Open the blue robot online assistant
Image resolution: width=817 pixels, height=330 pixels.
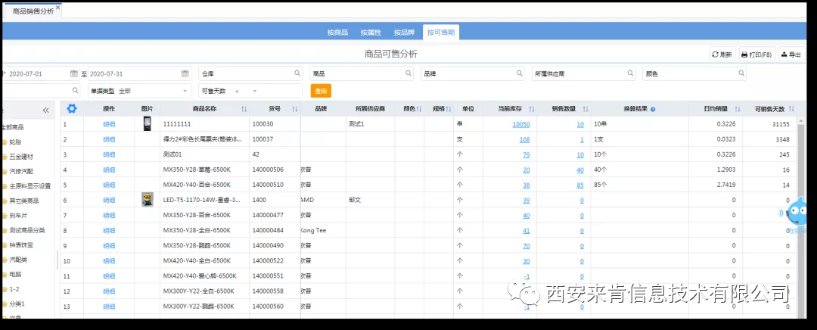[x=797, y=214]
